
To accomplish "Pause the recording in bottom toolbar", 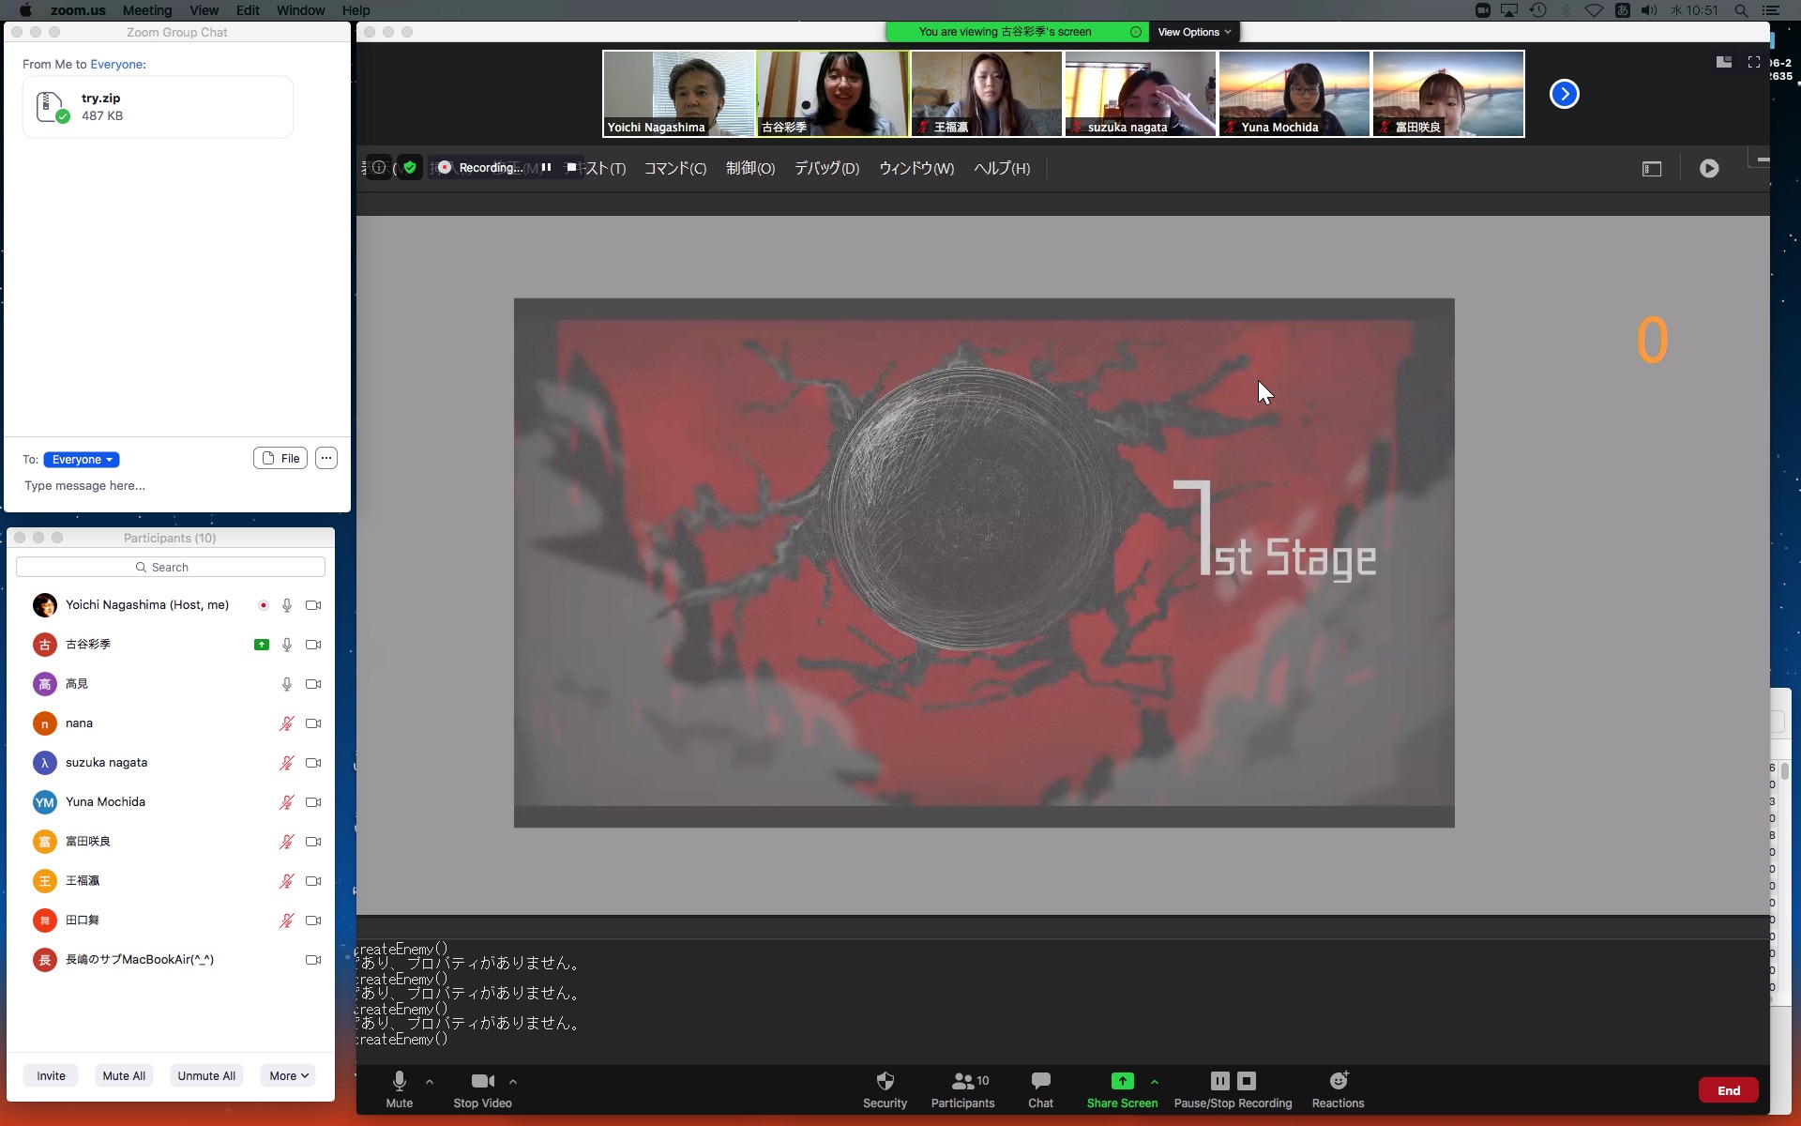I will [x=1219, y=1081].
